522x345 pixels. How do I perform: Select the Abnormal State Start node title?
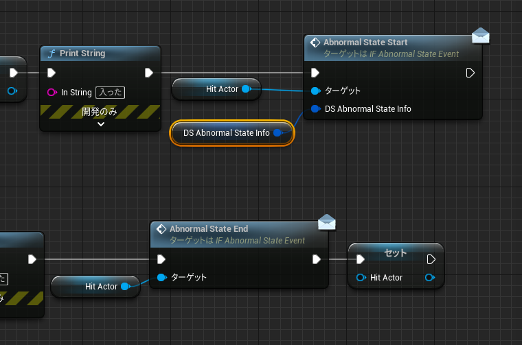(365, 43)
